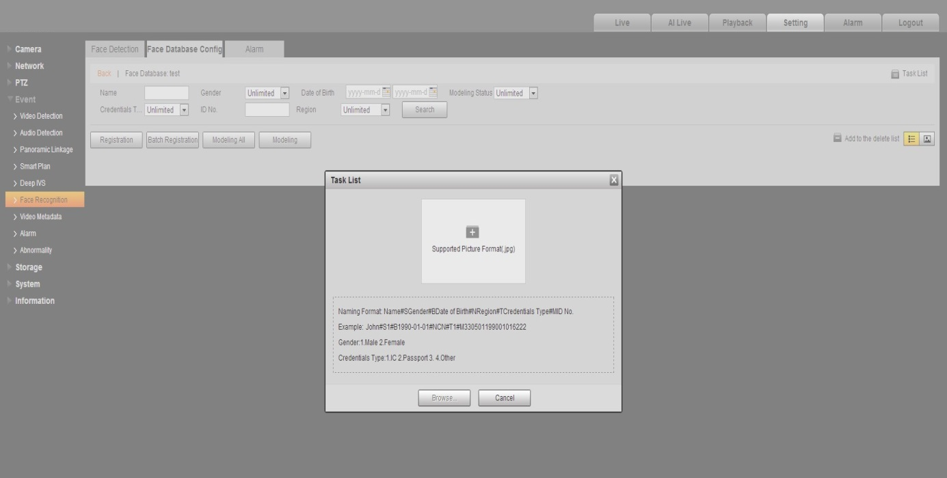Viewport: 947px width, 478px height.
Task: Expand the Camera menu section
Action: coord(28,49)
